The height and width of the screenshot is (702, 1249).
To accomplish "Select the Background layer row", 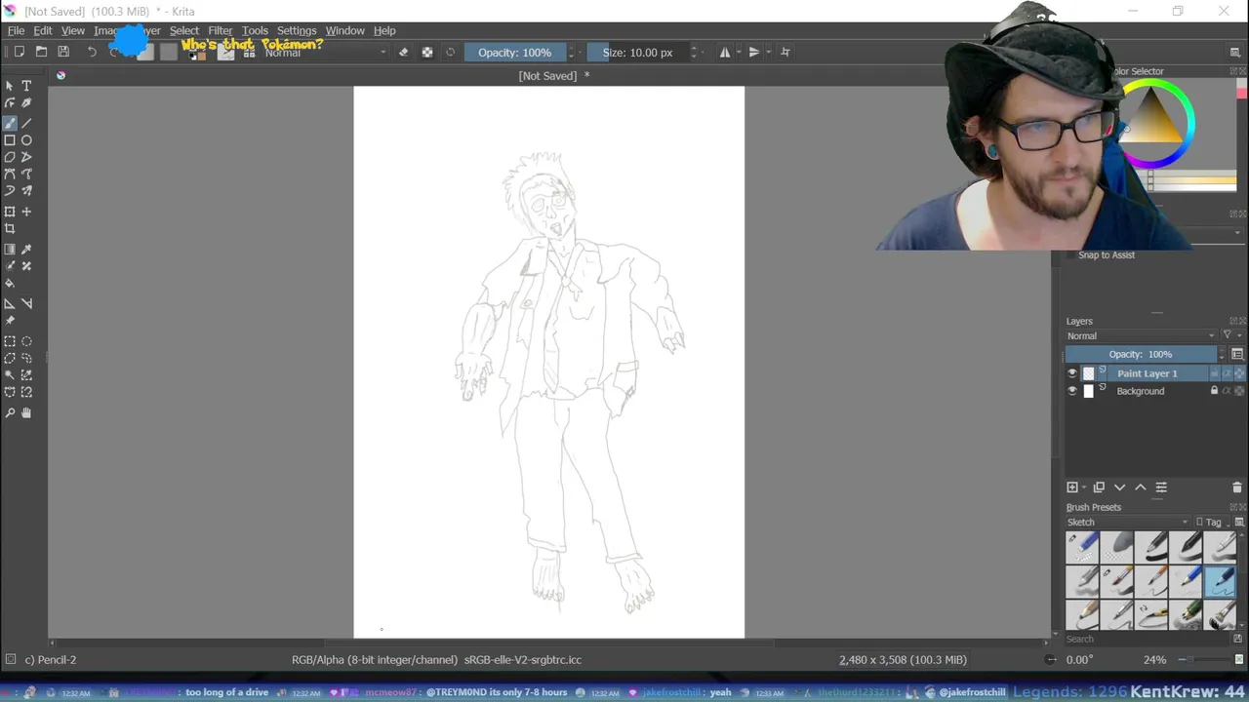I will (1141, 391).
